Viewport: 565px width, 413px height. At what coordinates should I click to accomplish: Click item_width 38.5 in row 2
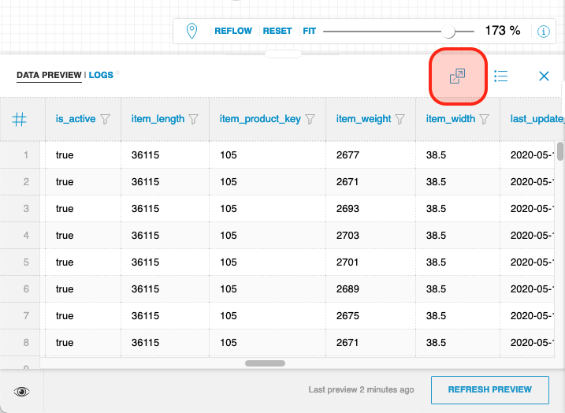tap(436, 181)
